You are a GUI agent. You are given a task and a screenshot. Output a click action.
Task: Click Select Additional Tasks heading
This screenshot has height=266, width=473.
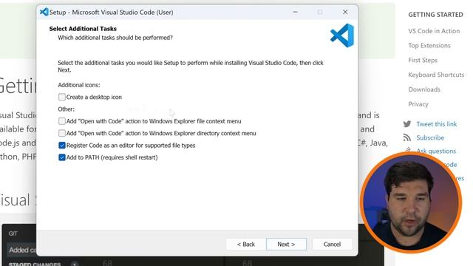click(x=83, y=29)
